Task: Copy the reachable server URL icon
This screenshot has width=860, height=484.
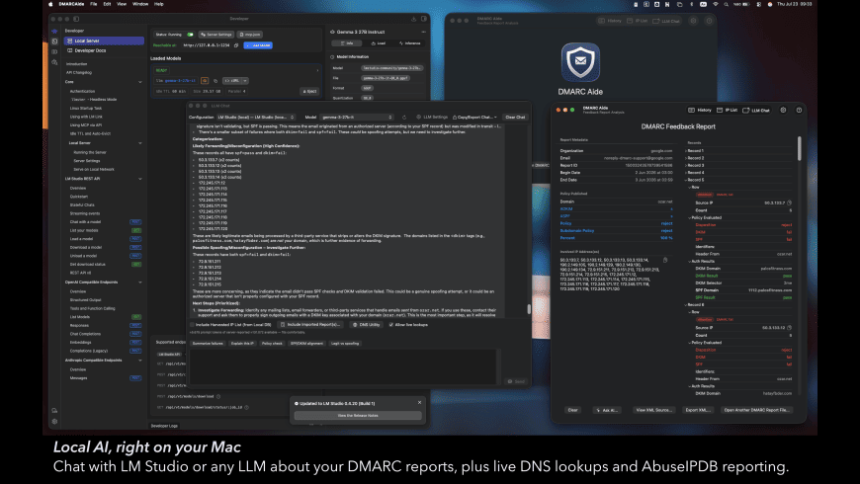Action: (x=236, y=45)
